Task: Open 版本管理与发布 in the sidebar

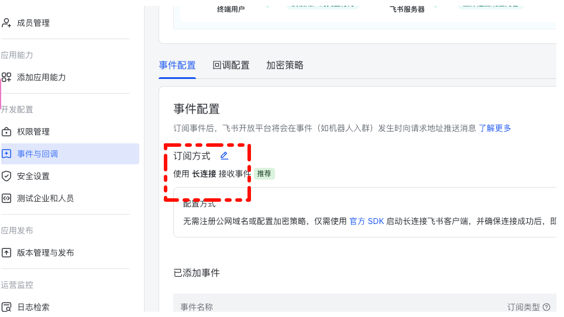Action: coord(45,253)
